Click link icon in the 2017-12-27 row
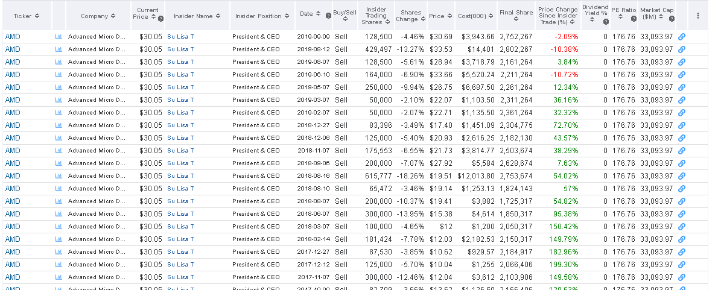721x290 pixels. (682, 252)
